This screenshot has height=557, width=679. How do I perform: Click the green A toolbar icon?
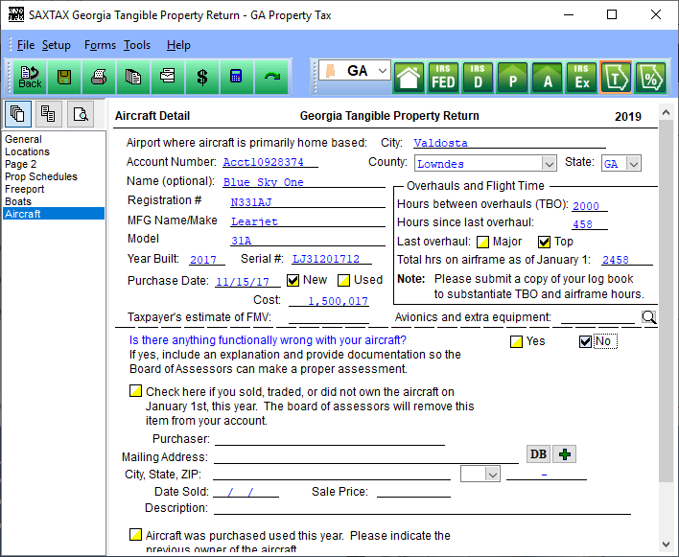548,78
